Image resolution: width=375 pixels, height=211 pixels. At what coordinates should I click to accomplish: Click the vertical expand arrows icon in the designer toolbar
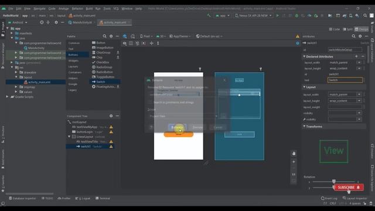(x=158, y=43)
